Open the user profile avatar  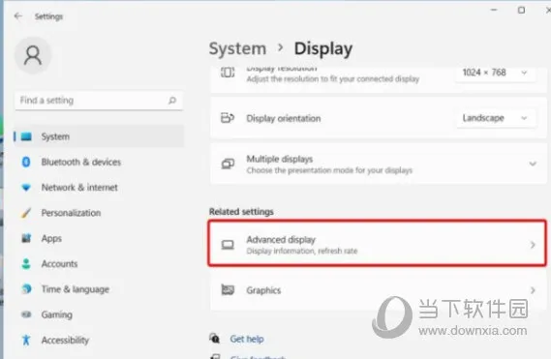coord(33,55)
